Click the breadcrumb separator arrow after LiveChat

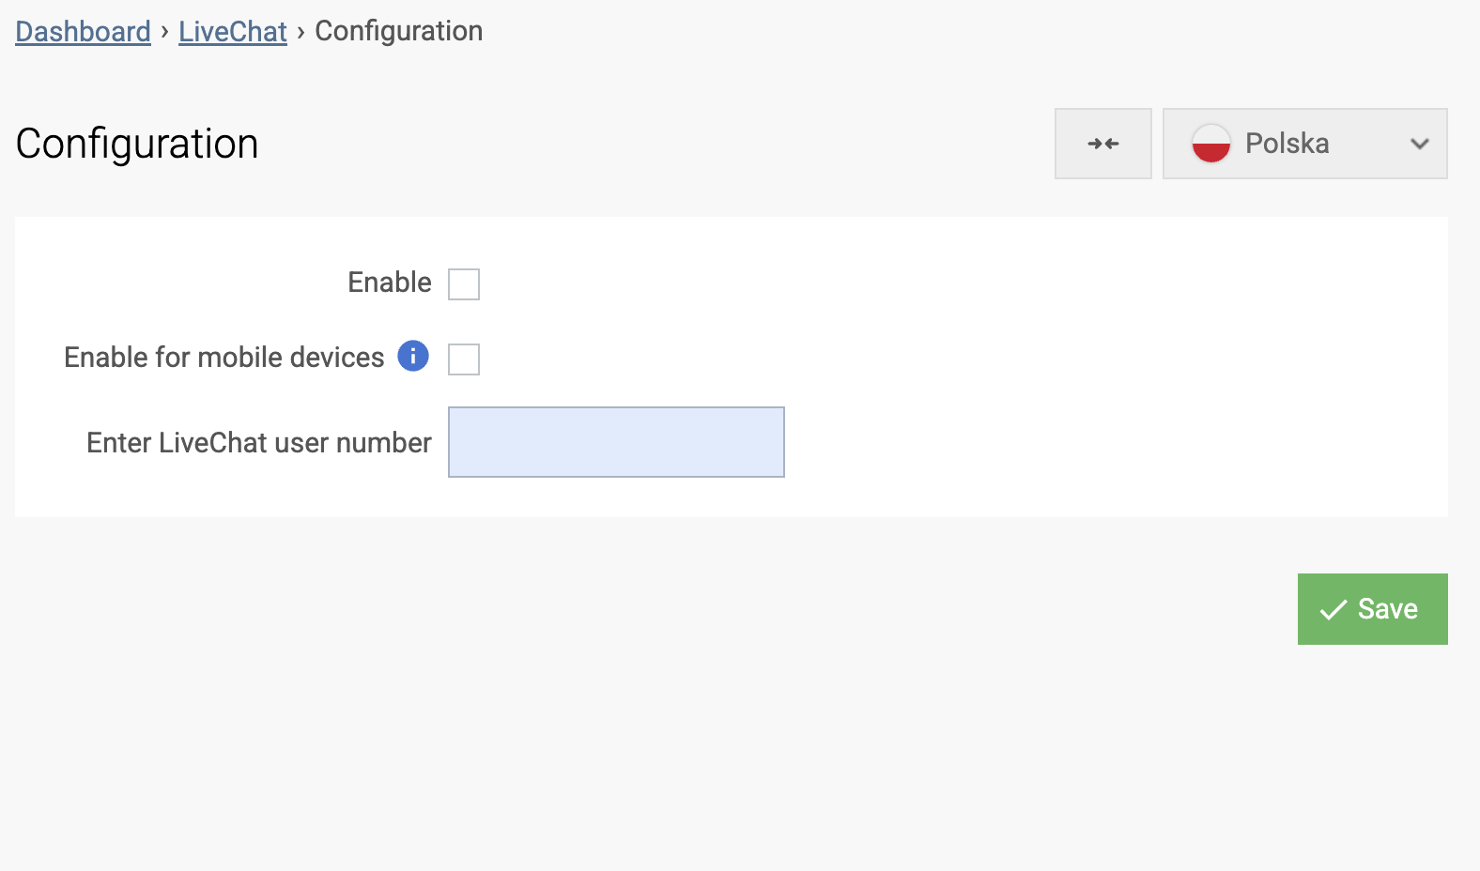301,31
